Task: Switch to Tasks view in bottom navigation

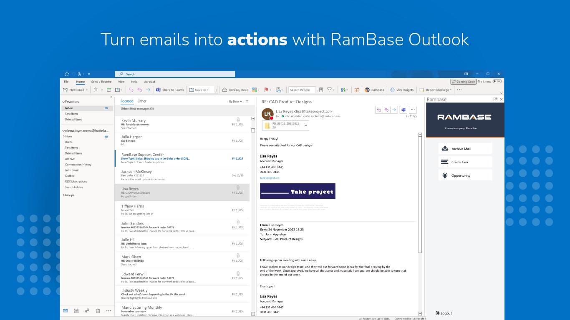Action: pyautogui.click(x=98, y=310)
